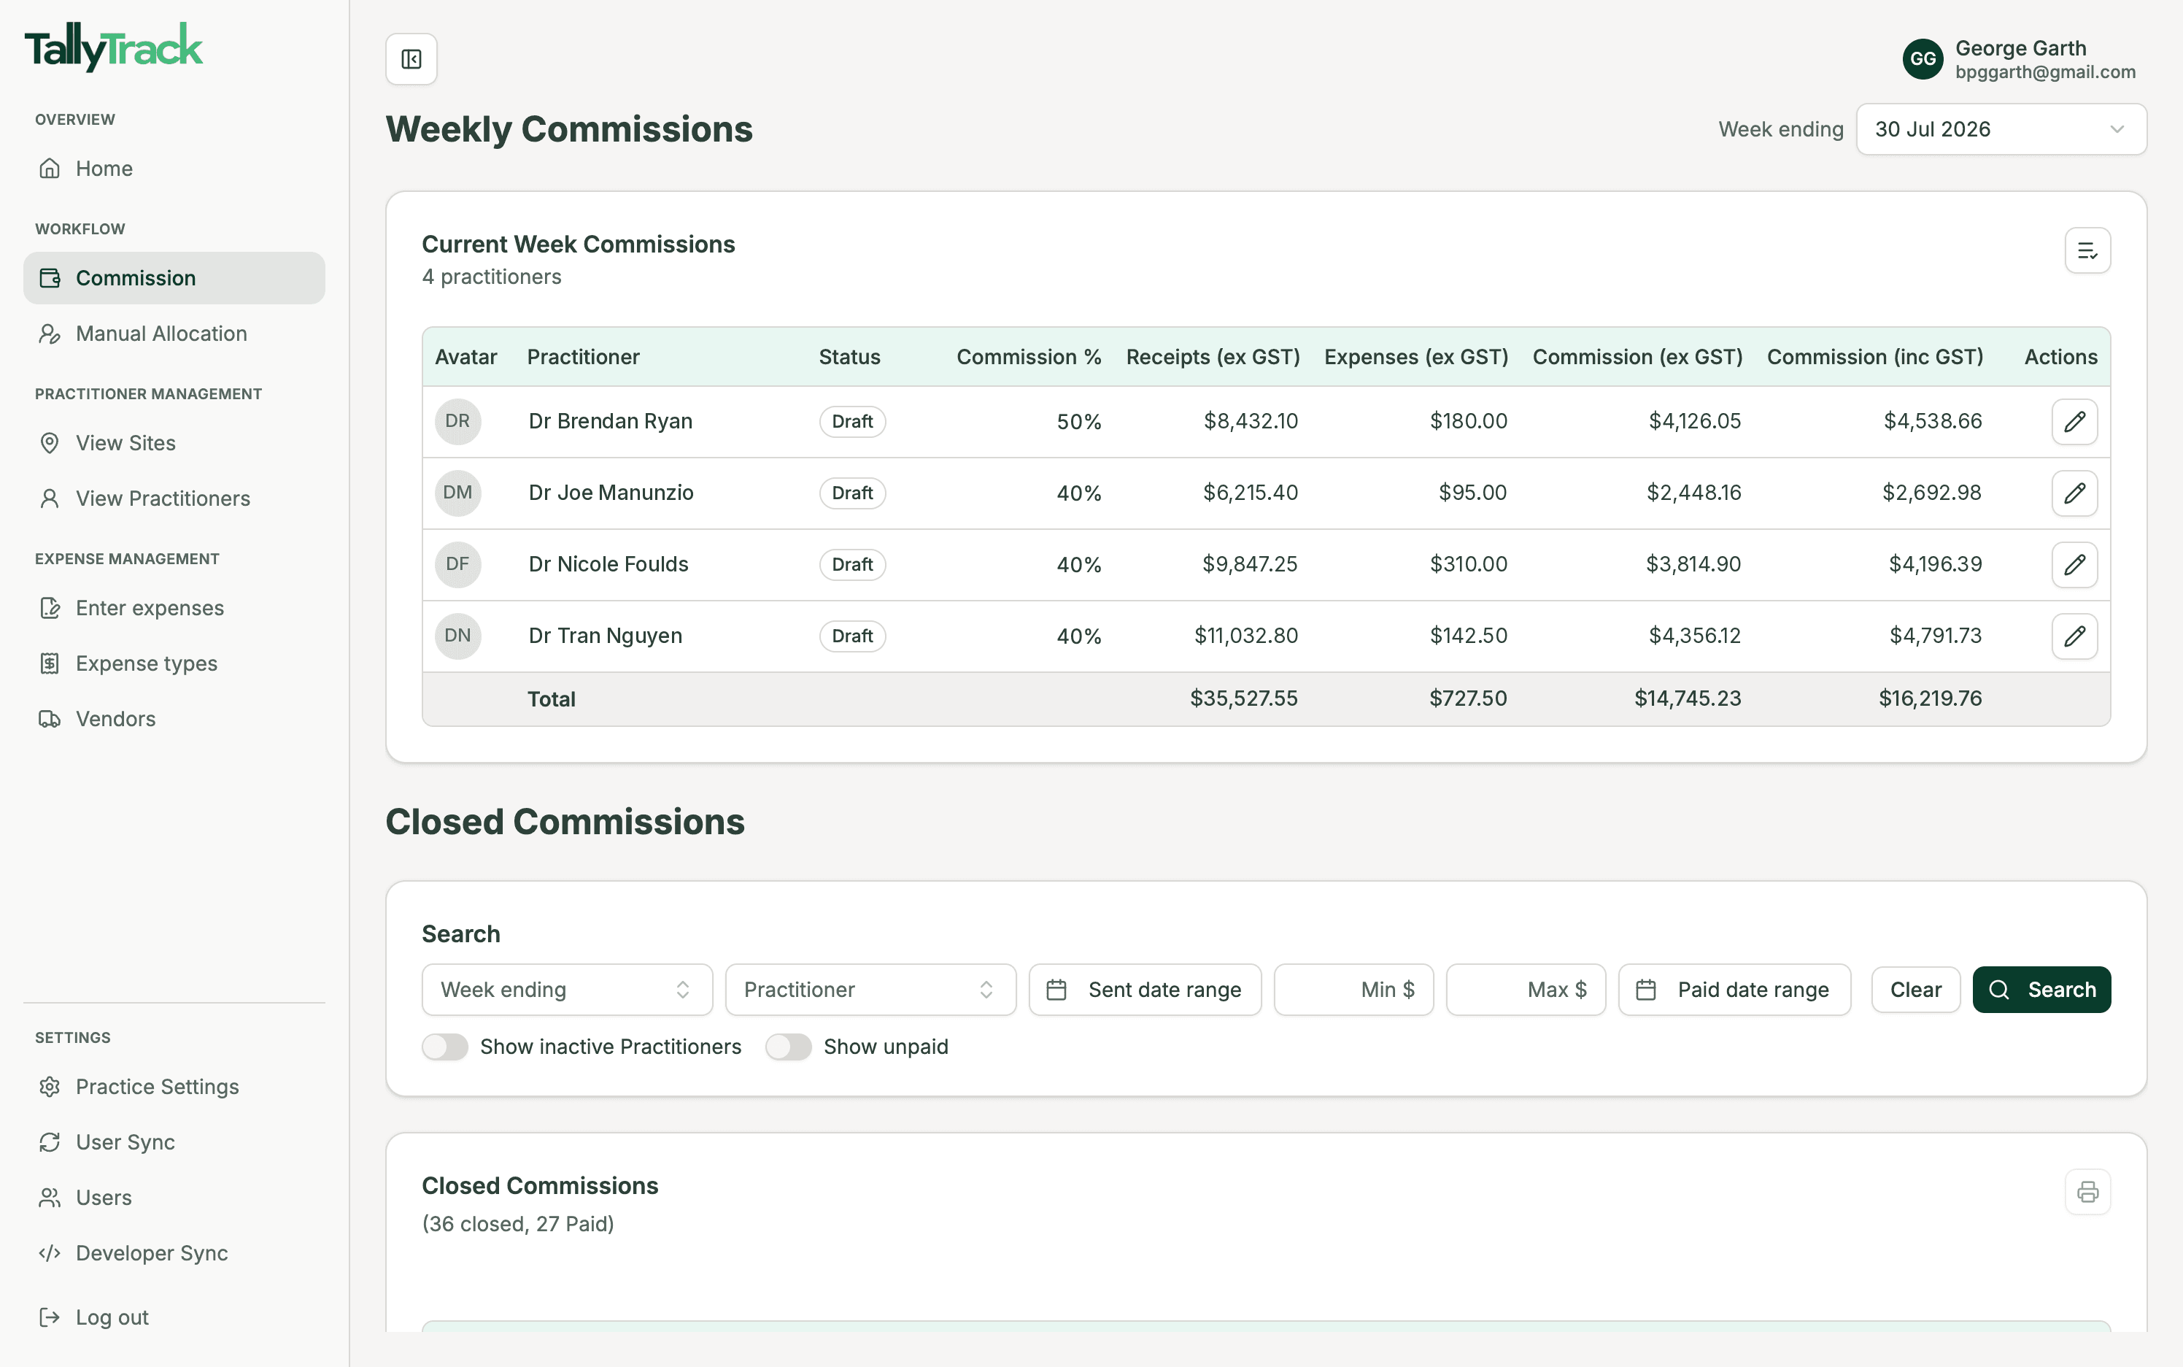Screen dimensions: 2183x1367
Task: Open the GG user avatar
Action: coord(1922,59)
